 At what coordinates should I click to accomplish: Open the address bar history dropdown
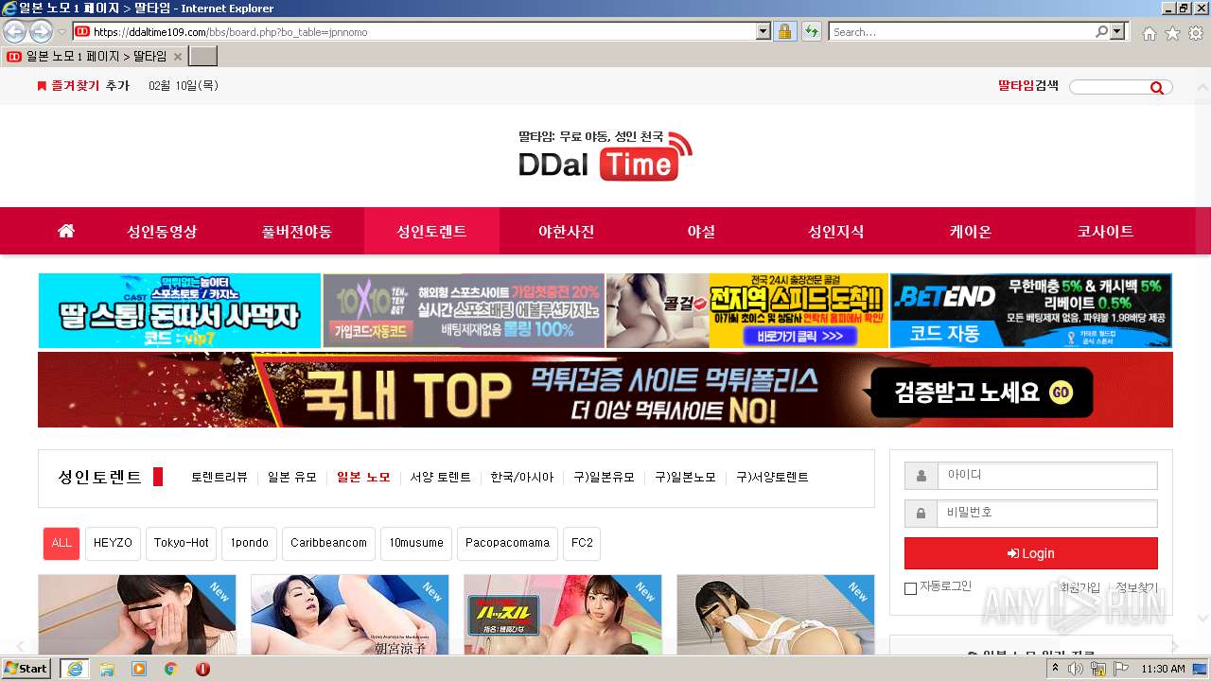coord(763,31)
